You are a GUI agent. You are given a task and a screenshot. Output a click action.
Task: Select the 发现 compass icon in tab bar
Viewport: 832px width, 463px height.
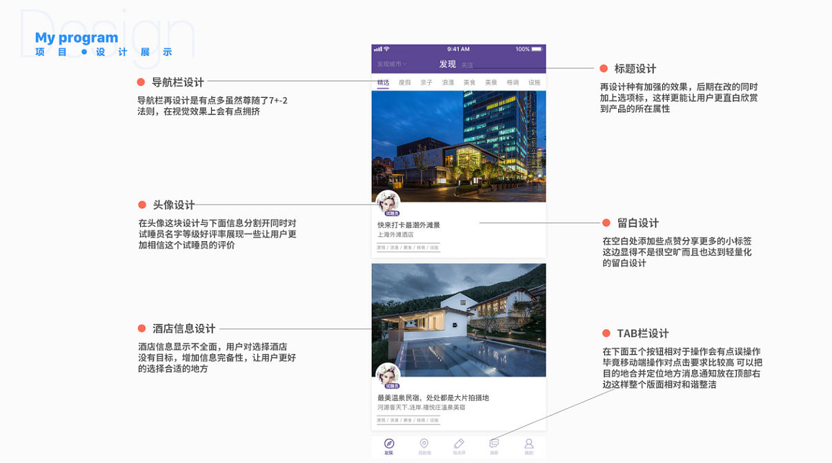(x=389, y=444)
